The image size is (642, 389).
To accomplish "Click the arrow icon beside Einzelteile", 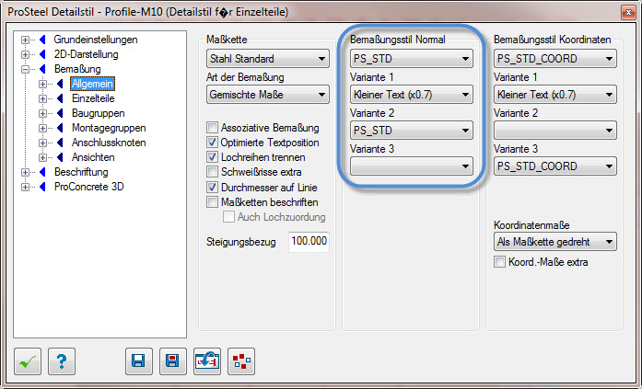I will (60, 98).
